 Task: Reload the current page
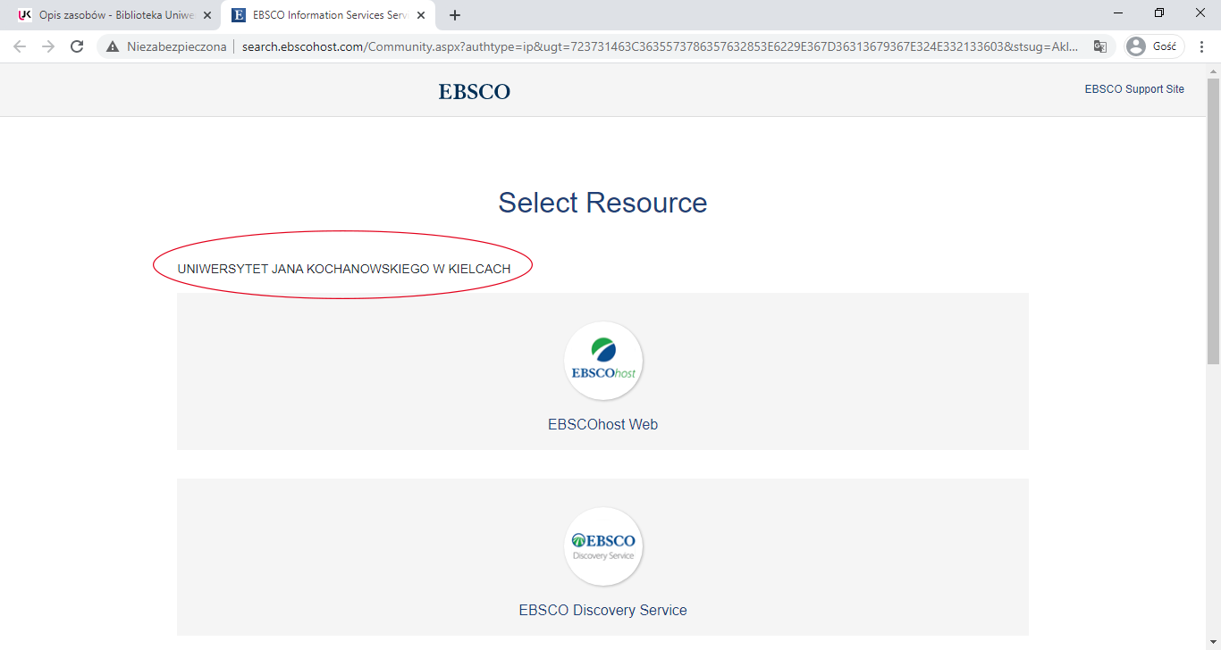pos(77,46)
